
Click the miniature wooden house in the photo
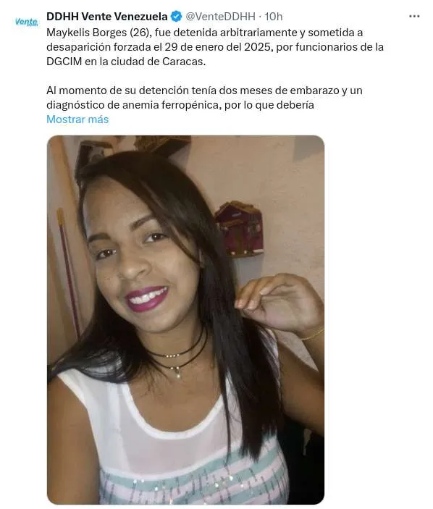coord(239,229)
